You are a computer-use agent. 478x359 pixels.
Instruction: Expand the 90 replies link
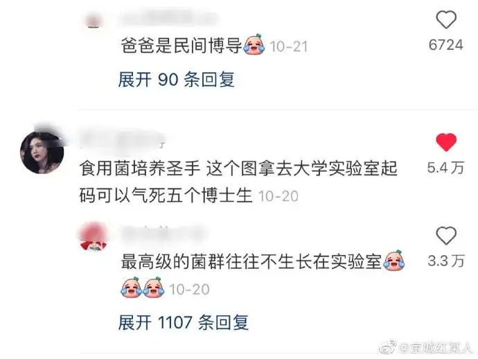[176, 80]
